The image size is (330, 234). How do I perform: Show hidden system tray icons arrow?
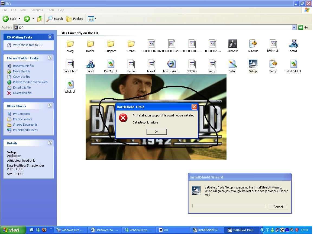click(x=262, y=230)
